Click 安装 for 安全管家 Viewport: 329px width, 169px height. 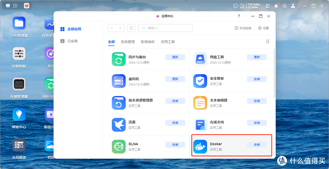pyautogui.click(x=257, y=79)
